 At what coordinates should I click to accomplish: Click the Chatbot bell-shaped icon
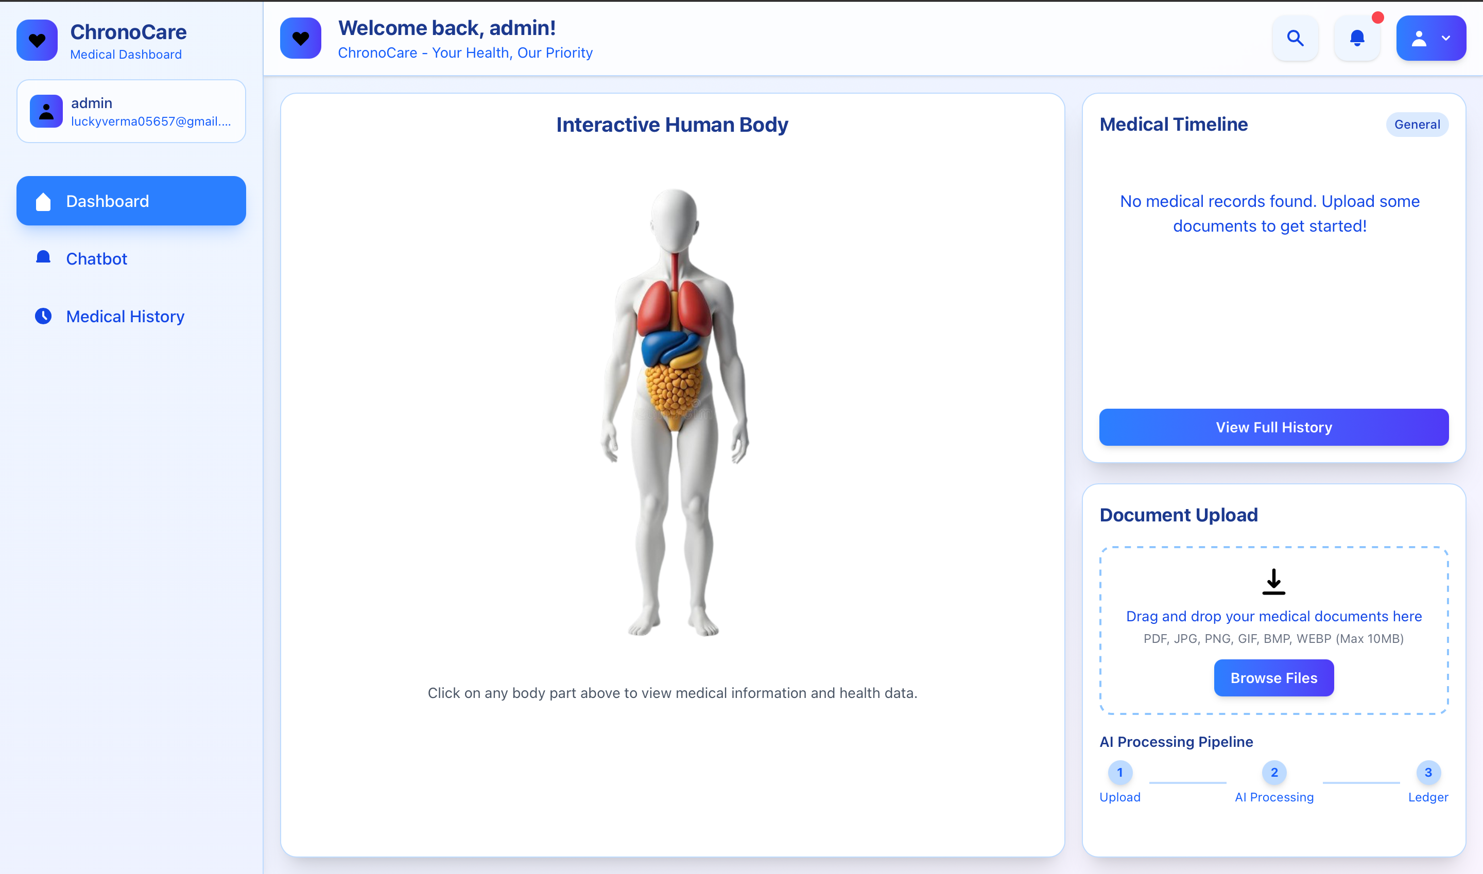click(43, 258)
